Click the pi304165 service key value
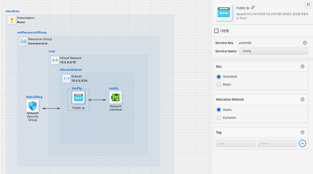Screen dimensions: 313x174 pos(245,43)
